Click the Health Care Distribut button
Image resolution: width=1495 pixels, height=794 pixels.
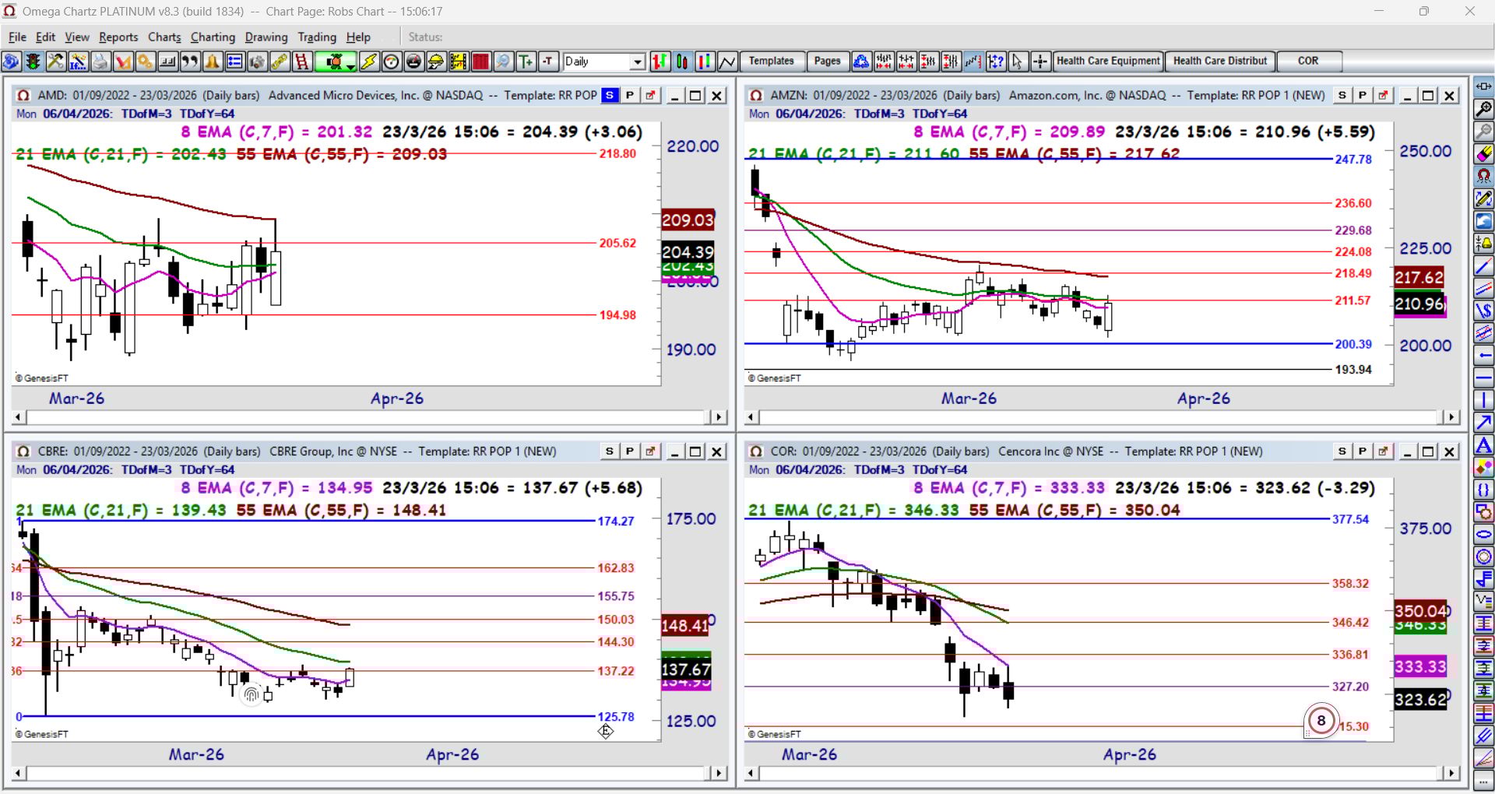point(1220,61)
